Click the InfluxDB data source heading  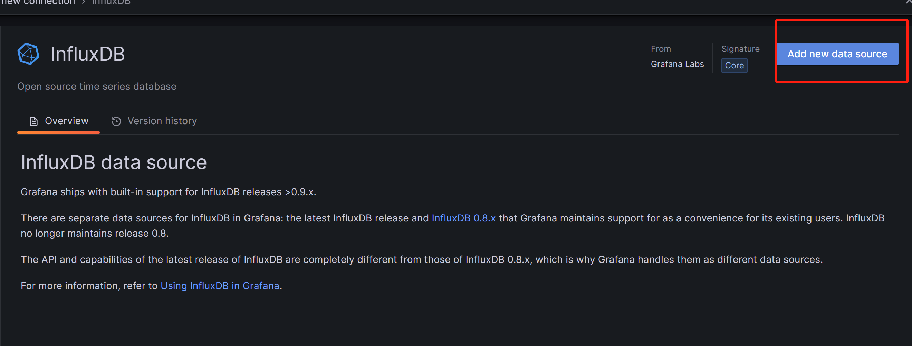tap(114, 162)
